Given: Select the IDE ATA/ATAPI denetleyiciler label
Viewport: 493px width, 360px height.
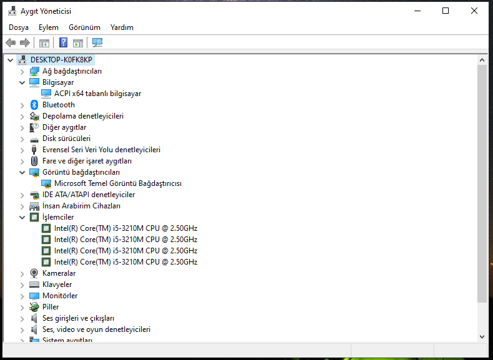Looking at the screenshot, I should 89,195.
